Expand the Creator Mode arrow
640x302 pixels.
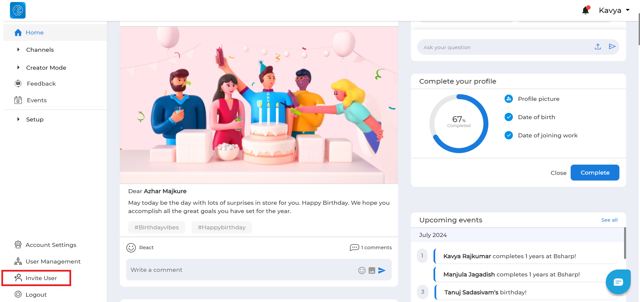(18, 67)
